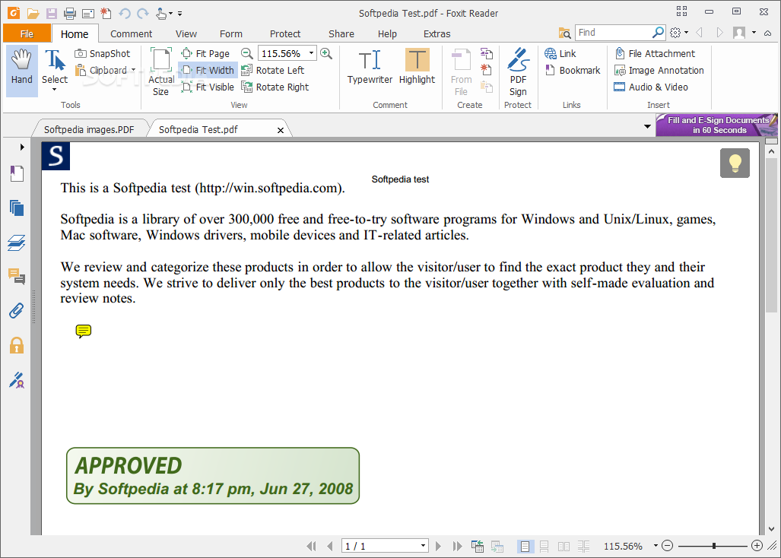Viewport: 781px width, 558px height.
Task: Toggle Fit Width view
Action: 207,70
